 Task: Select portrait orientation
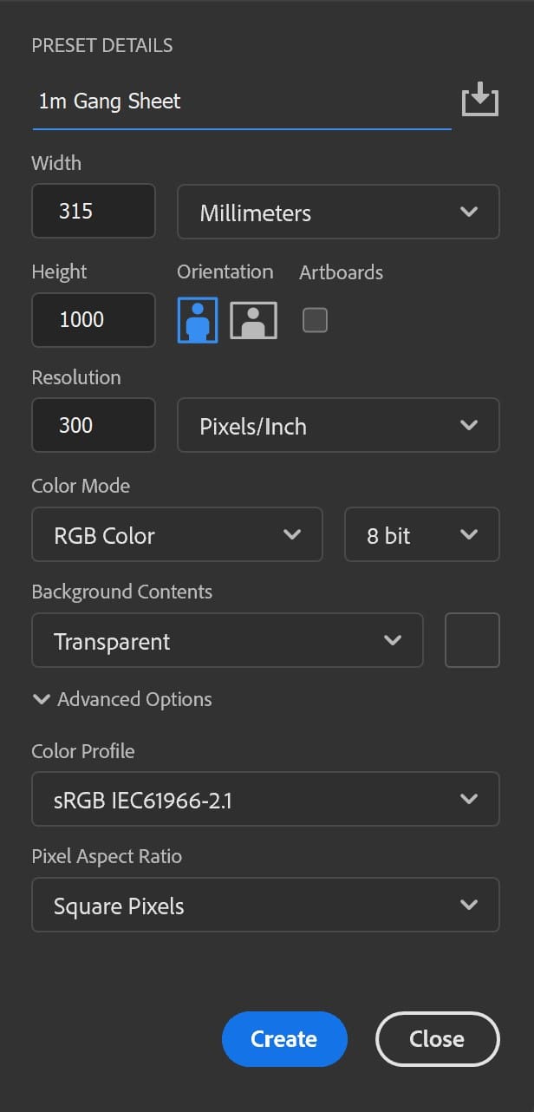[197, 319]
